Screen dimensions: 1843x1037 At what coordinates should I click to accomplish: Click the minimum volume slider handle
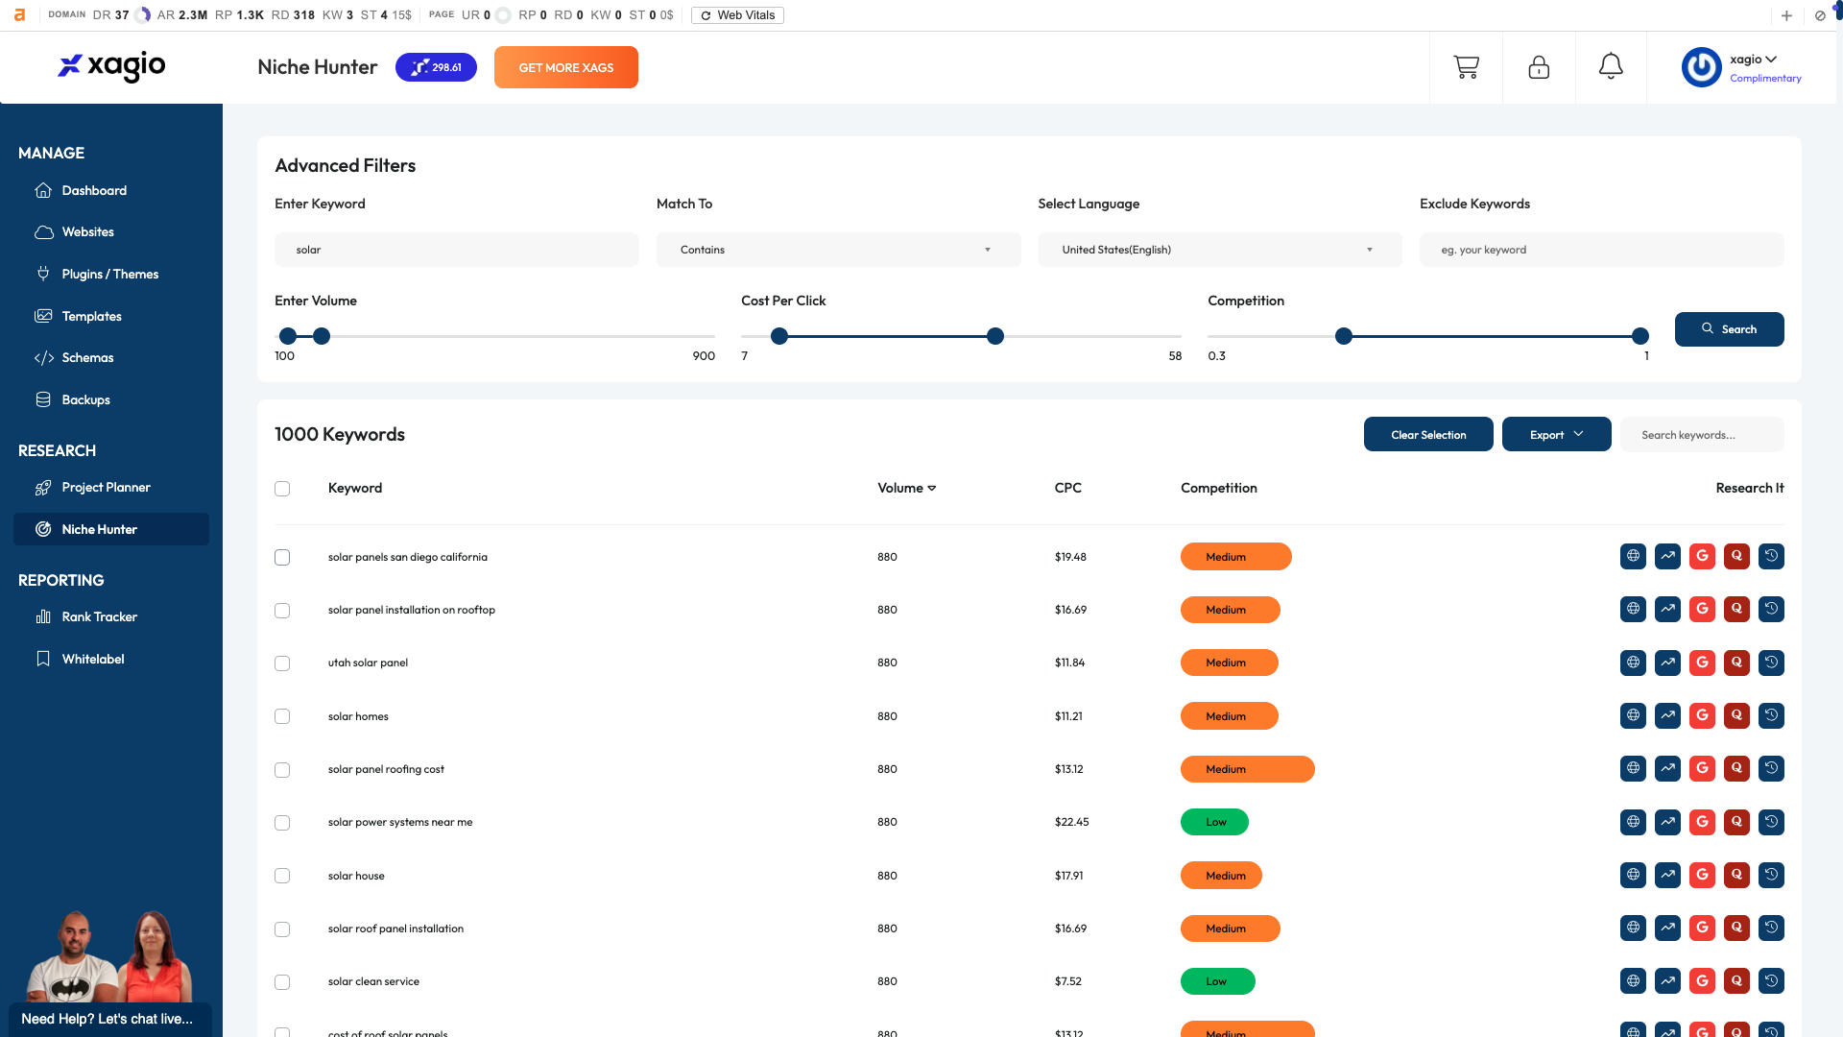pyautogui.click(x=288, y=336)
